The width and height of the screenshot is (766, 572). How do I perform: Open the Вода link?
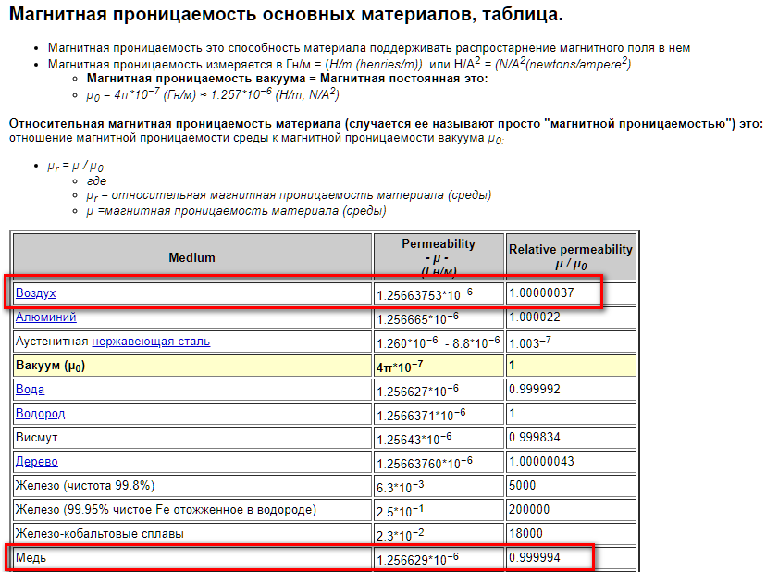pos(30,389)
